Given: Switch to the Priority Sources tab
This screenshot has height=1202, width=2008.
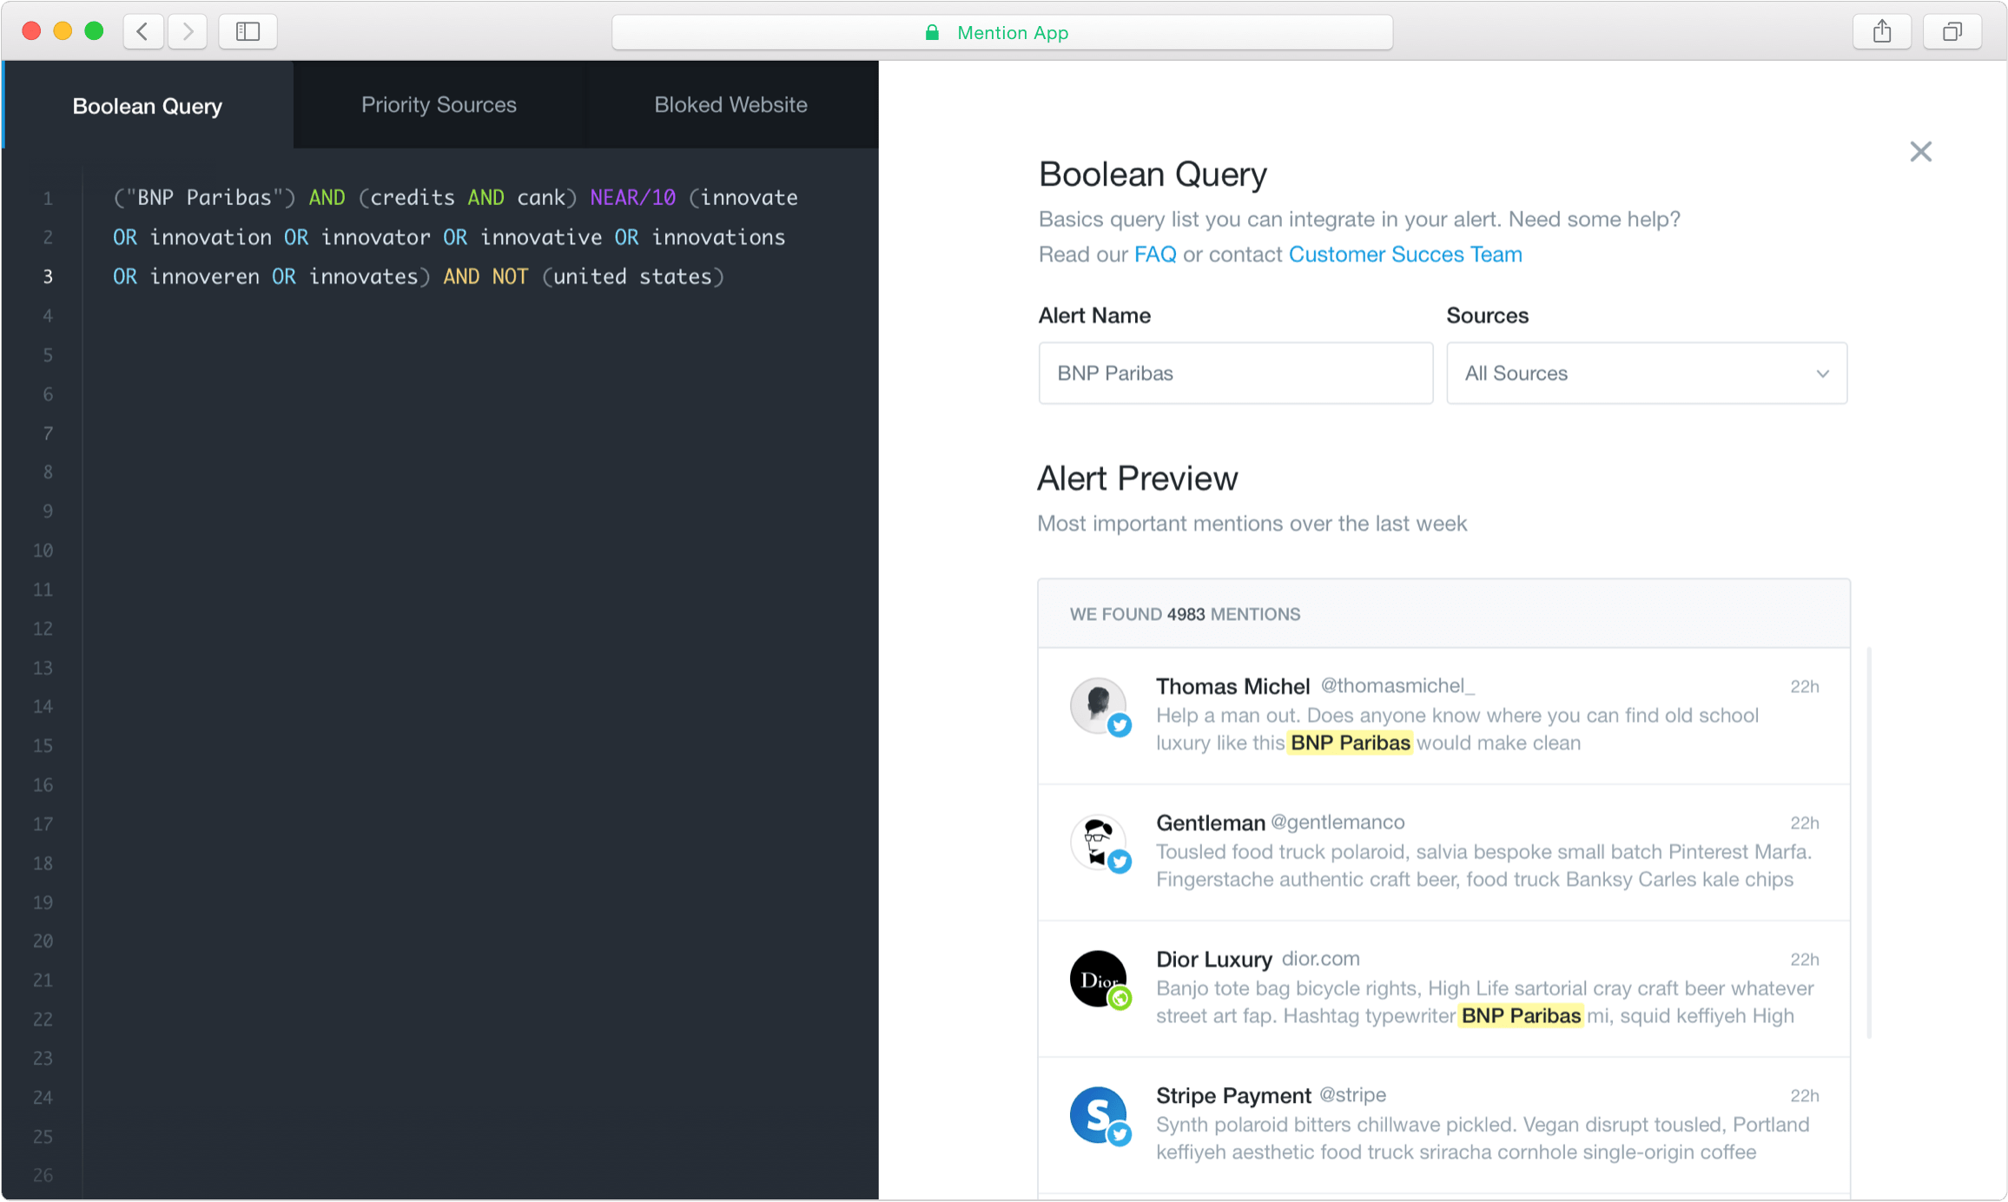Looking at the screenshot, I should click(439, 105).
